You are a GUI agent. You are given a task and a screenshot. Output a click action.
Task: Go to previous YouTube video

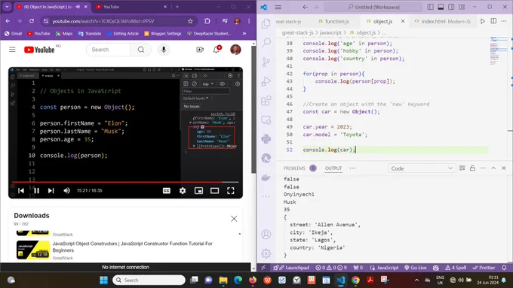click(x=21, y=190)
